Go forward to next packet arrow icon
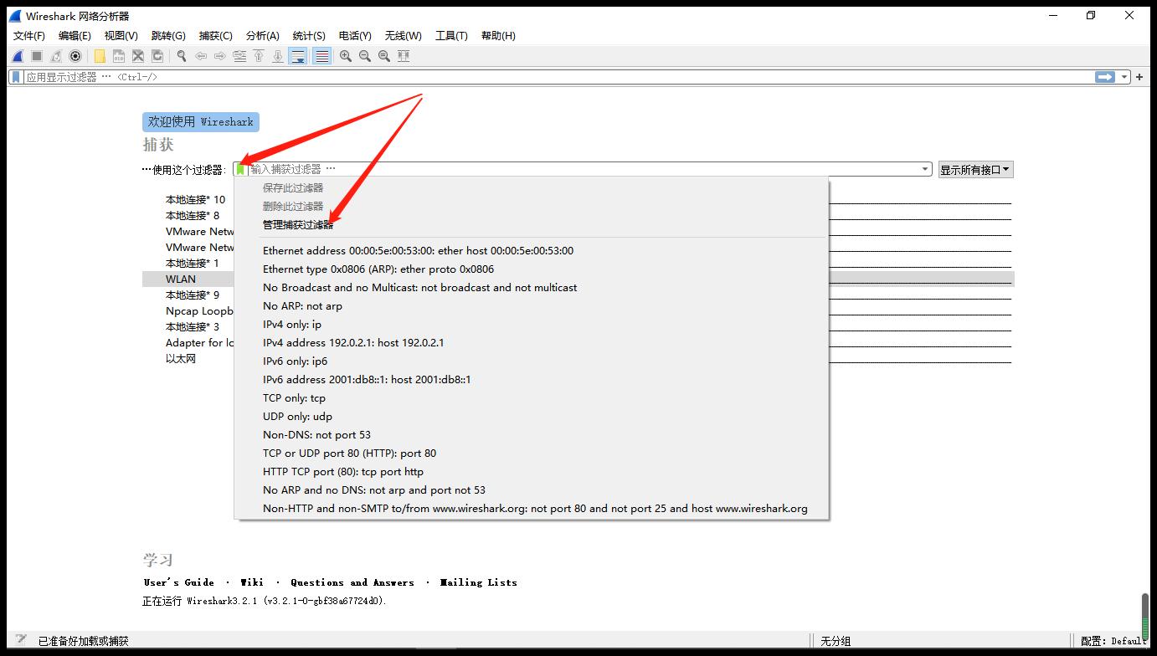This screenshot has height=656, width=1157. click(x=220, y=56)
